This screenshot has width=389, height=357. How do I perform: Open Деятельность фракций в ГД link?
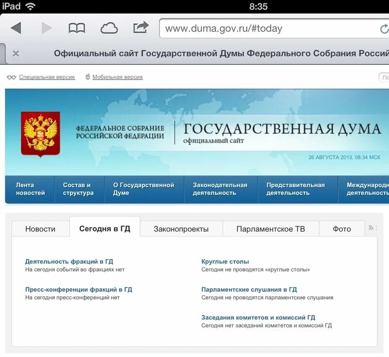click(69, 262)
